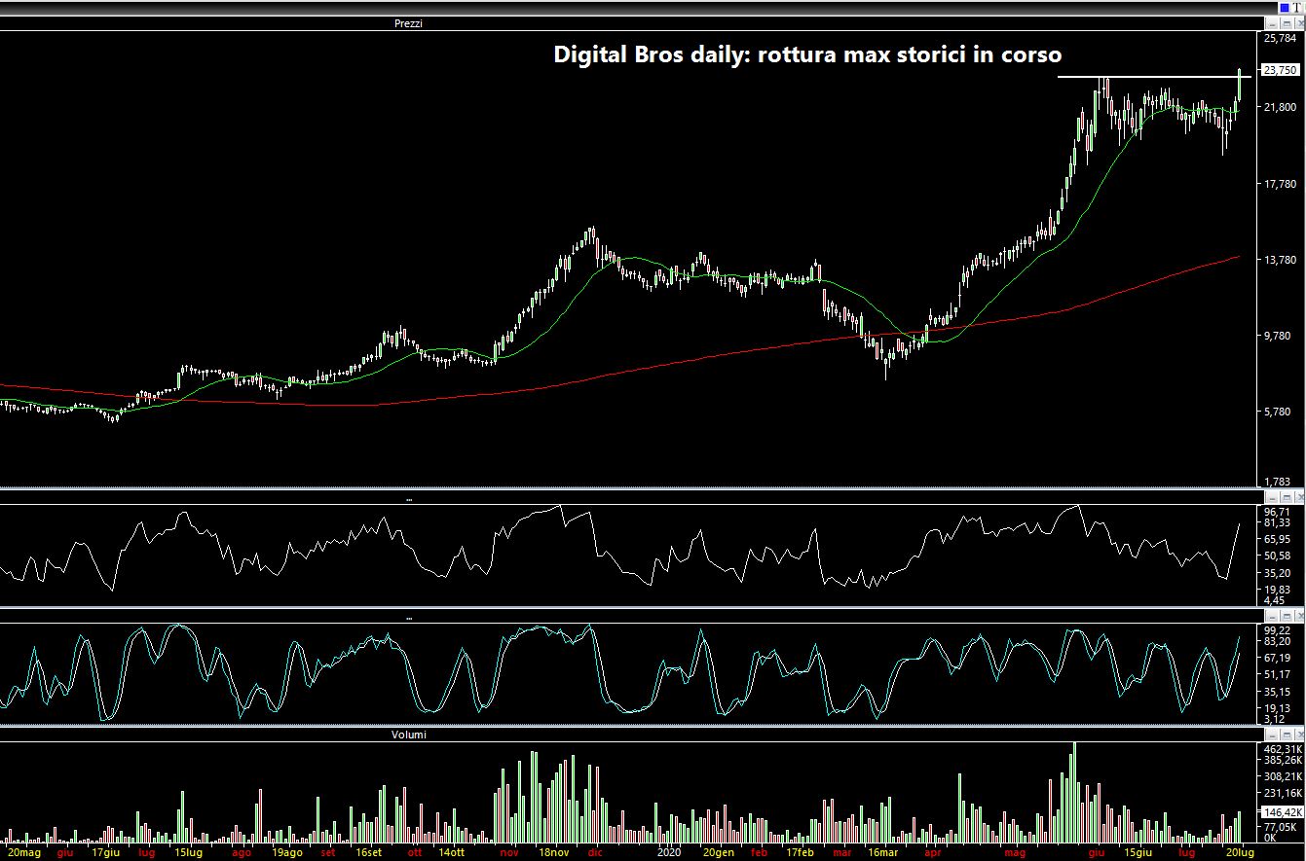Click the 50,58 RSI axis value
This screenshot has height=861, width=1306.
[1277, 556]
